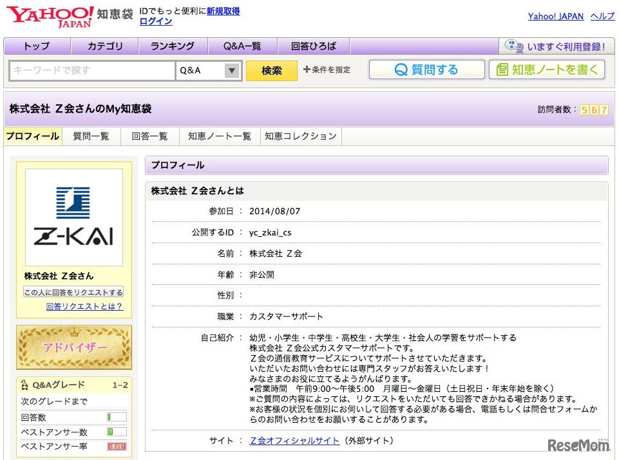Screen dimensions: 619x460
Task: Click the gold アドバイザー badge
Action: coord(73,347)
